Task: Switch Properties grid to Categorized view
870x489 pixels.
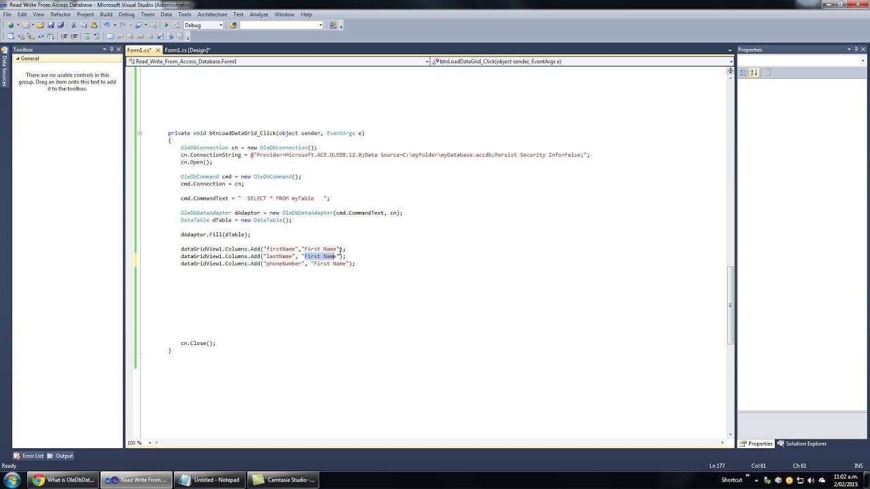Action: (744, 72)
